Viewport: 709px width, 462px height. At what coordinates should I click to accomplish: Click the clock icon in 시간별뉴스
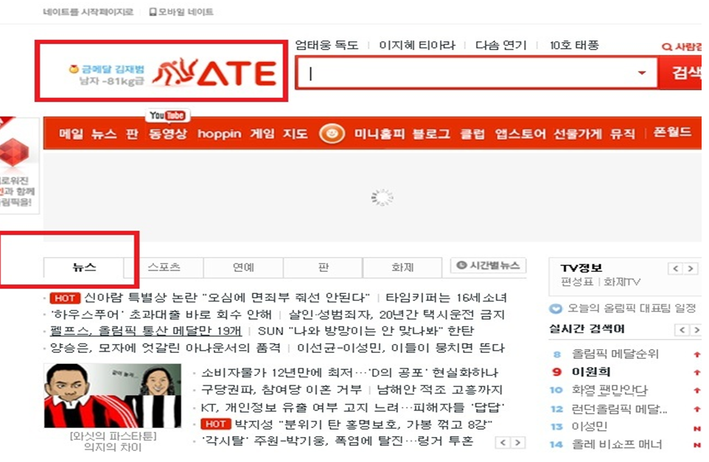pyautogui.click(x=461, y=265)
